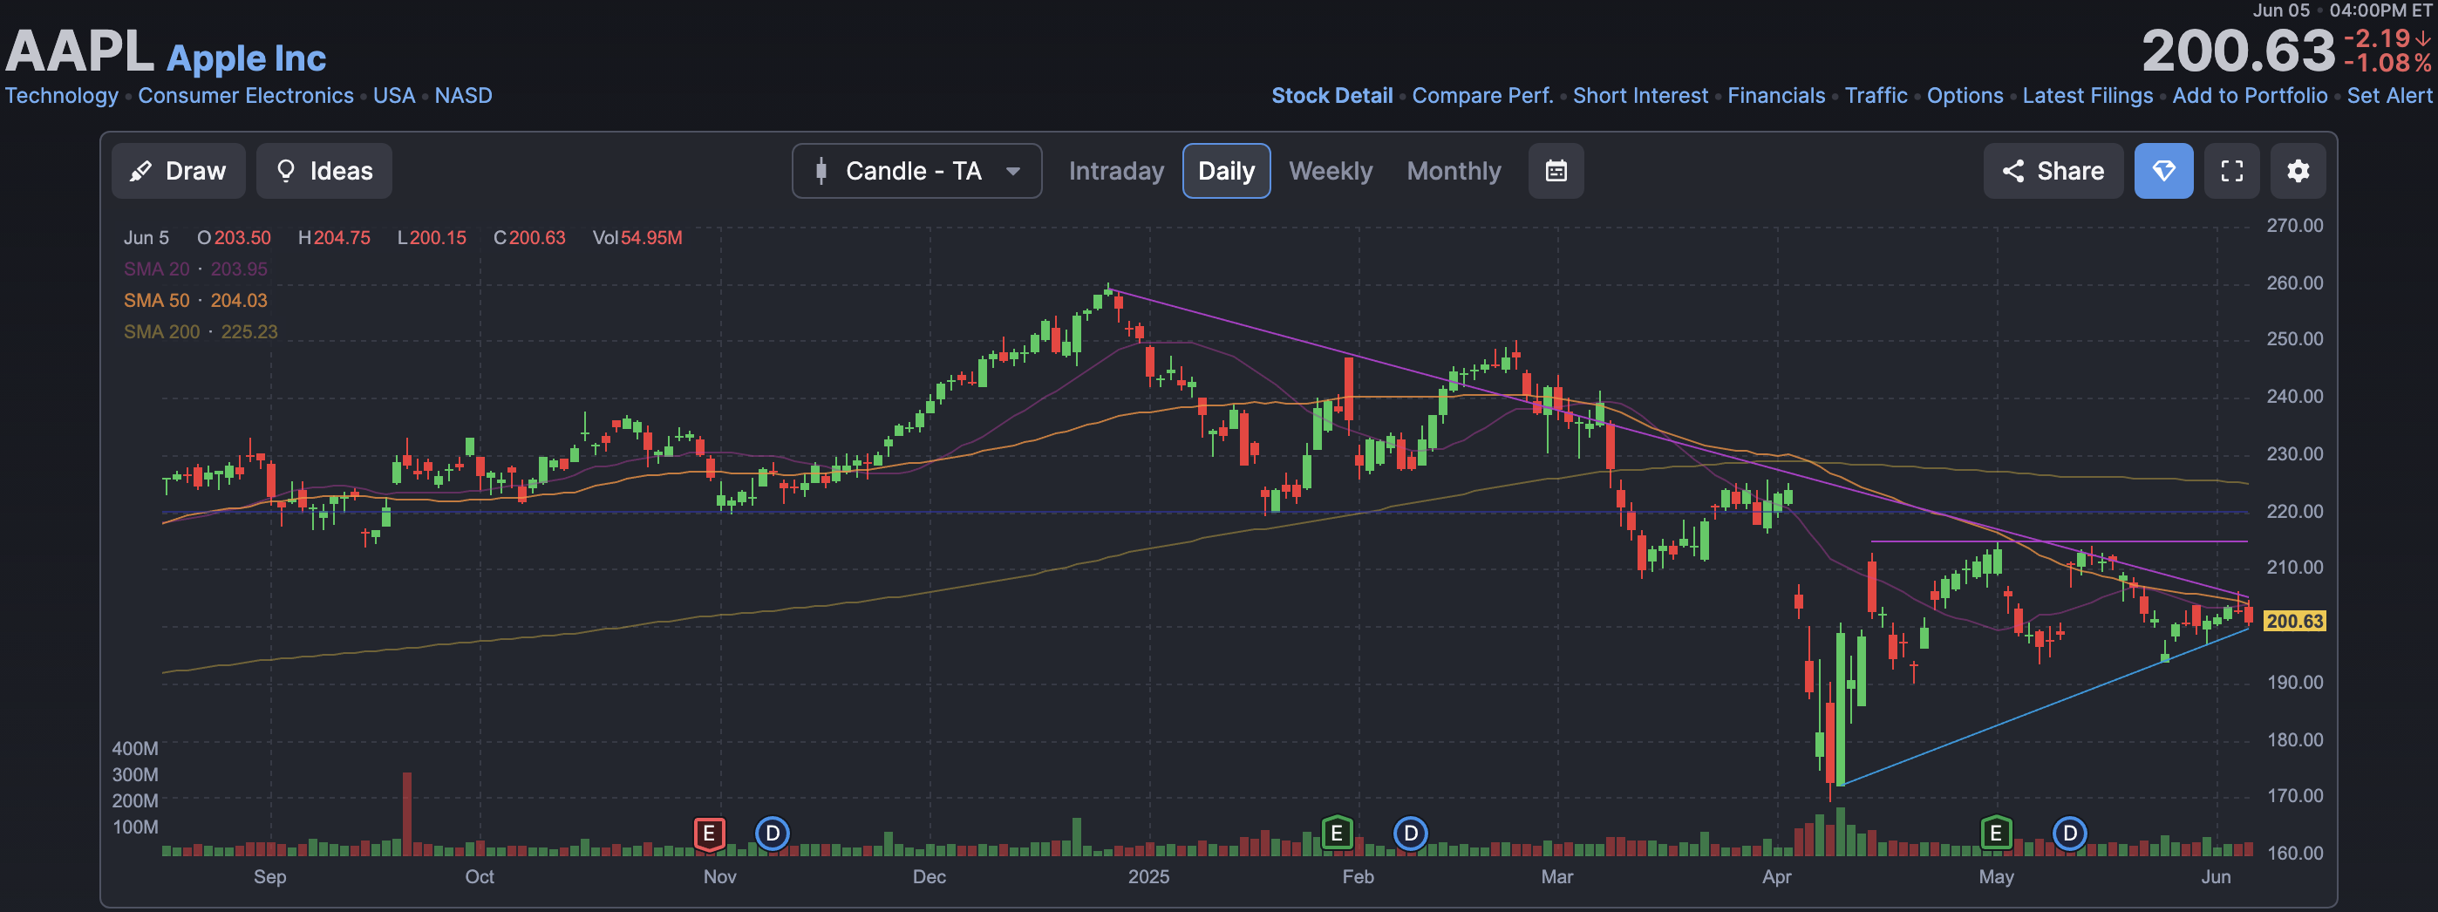
Task: Click the D dividend marker in May
Action: click(x=2070, y=834)
